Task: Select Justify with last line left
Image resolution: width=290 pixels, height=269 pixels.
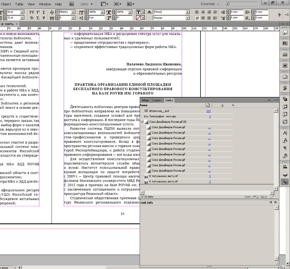Action: coord(197,18)
